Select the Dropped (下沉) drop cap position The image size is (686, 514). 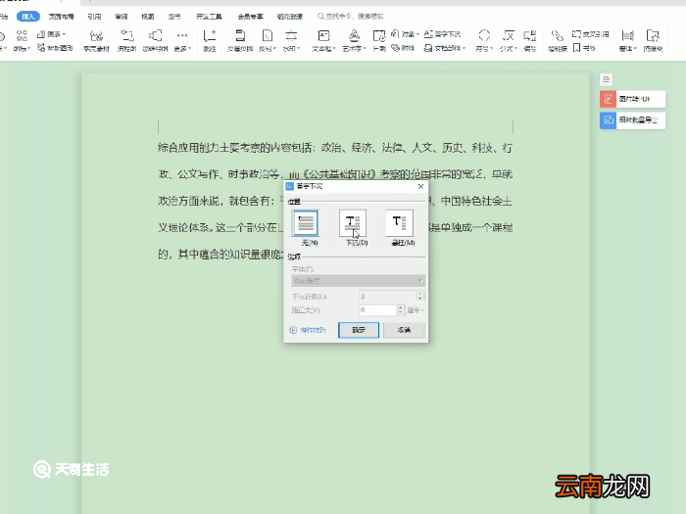point(353,223)
